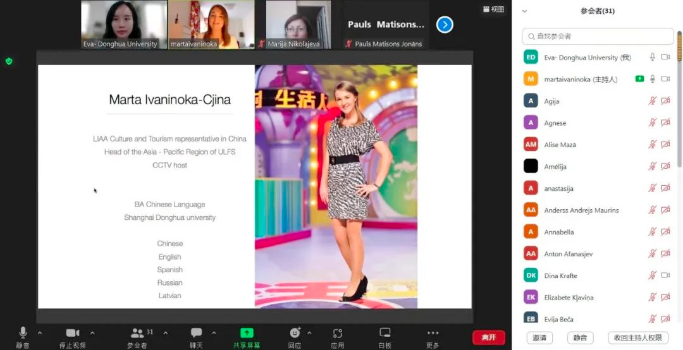683x350 pixels.
Task: Click the 邀请 invite button
Action: point(539,337)
